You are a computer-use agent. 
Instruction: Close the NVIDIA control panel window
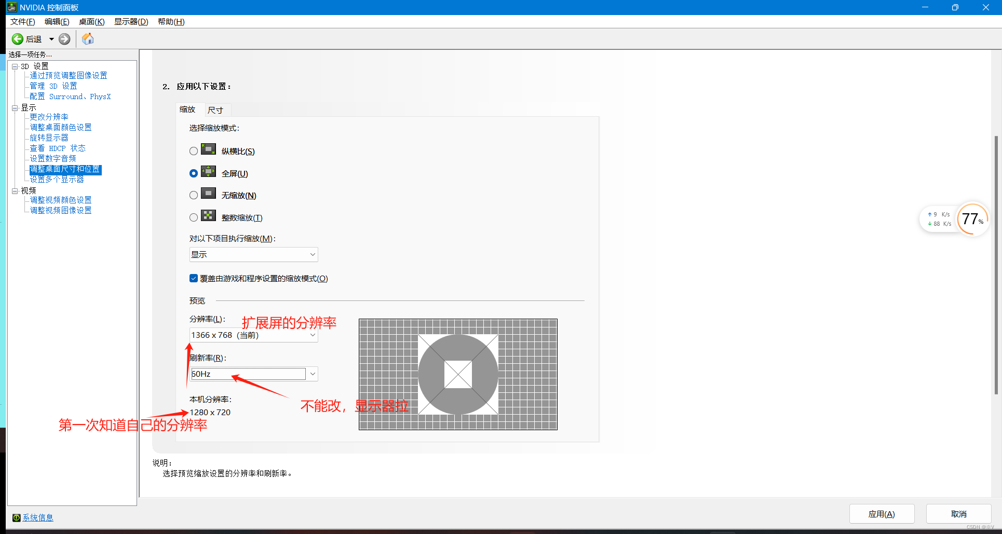click(x=986, y=7)
